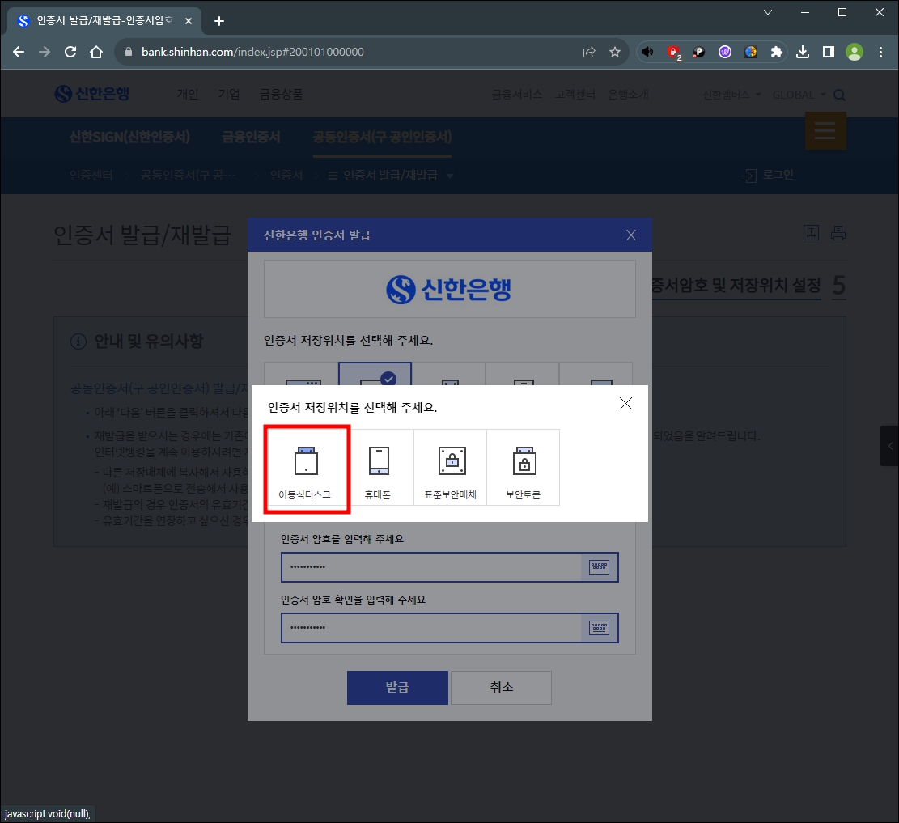Choose 보안토큰 storage option
899x823 pixels.
click(523, 468)
